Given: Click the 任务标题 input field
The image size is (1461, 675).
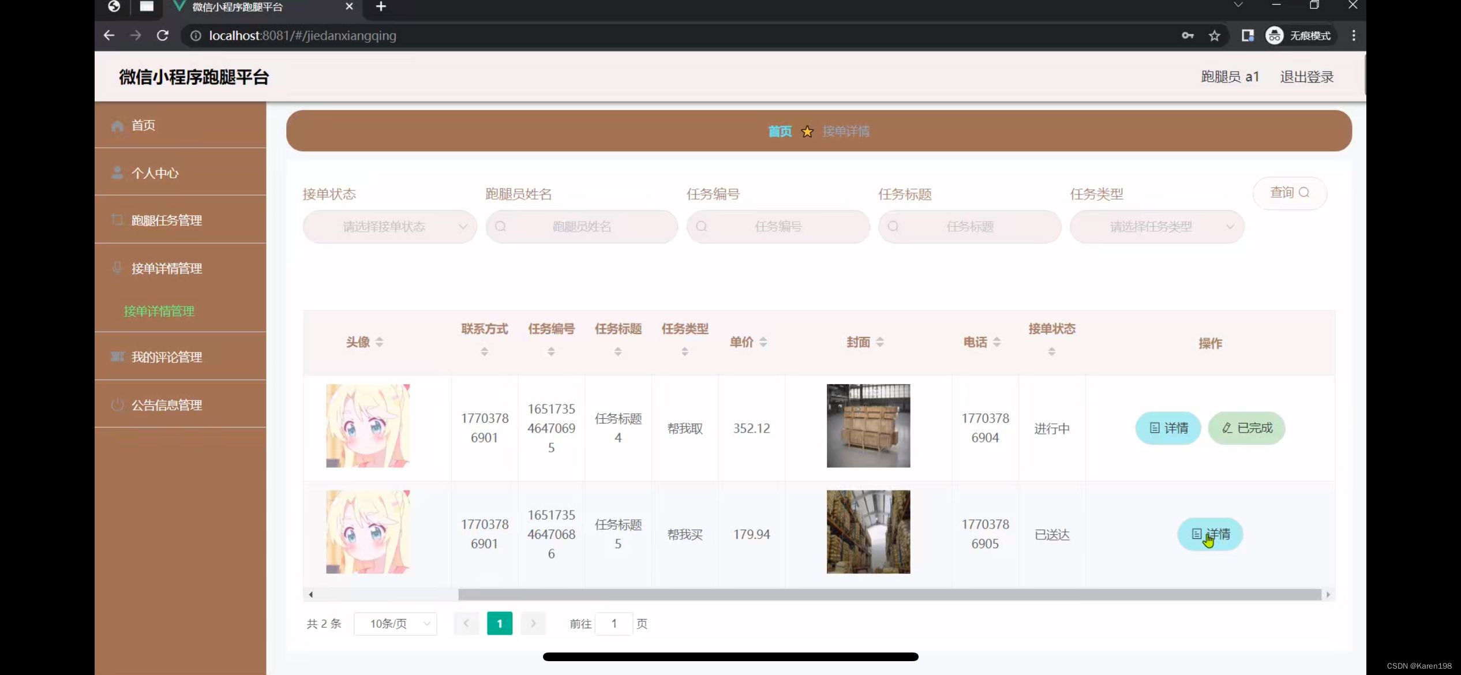Looking at the screenshot, I should coord(969,227).
